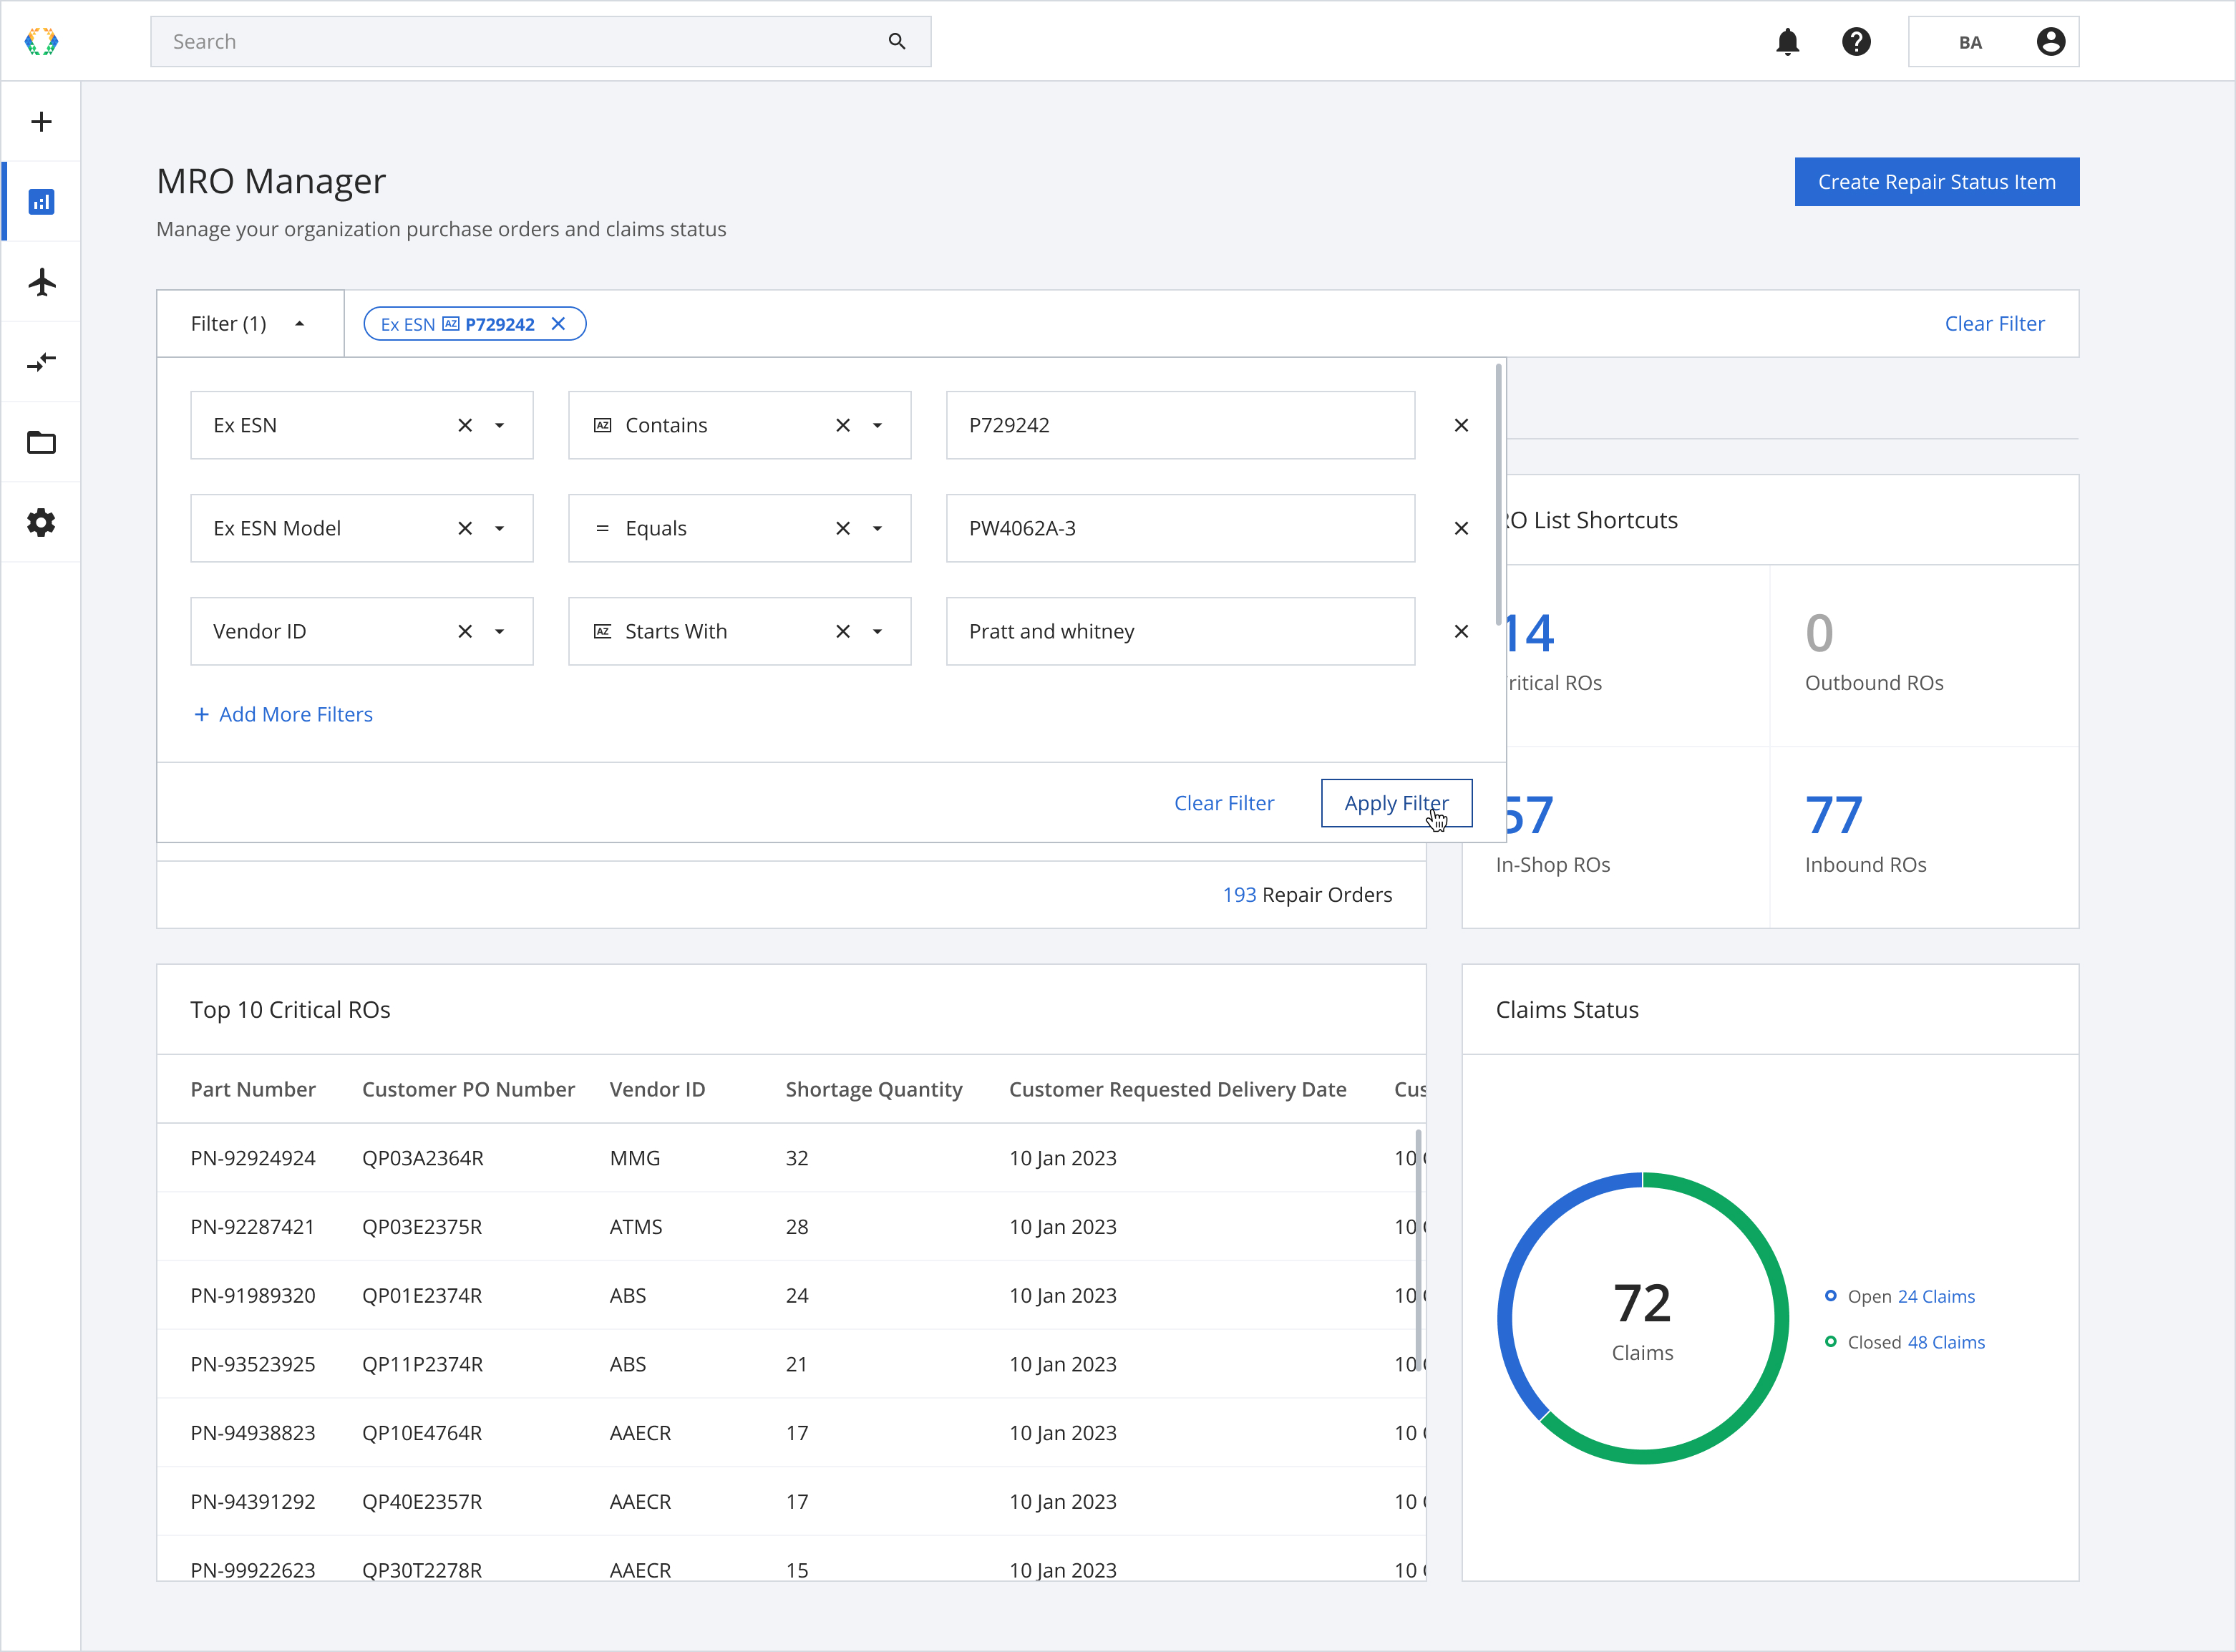Select part number PN-91989320
Screen dimensions: 2236x1652
(253, 1296)
